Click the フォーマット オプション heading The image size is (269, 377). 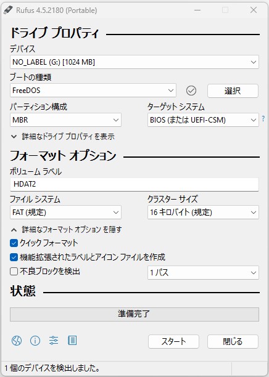[63, 156]
